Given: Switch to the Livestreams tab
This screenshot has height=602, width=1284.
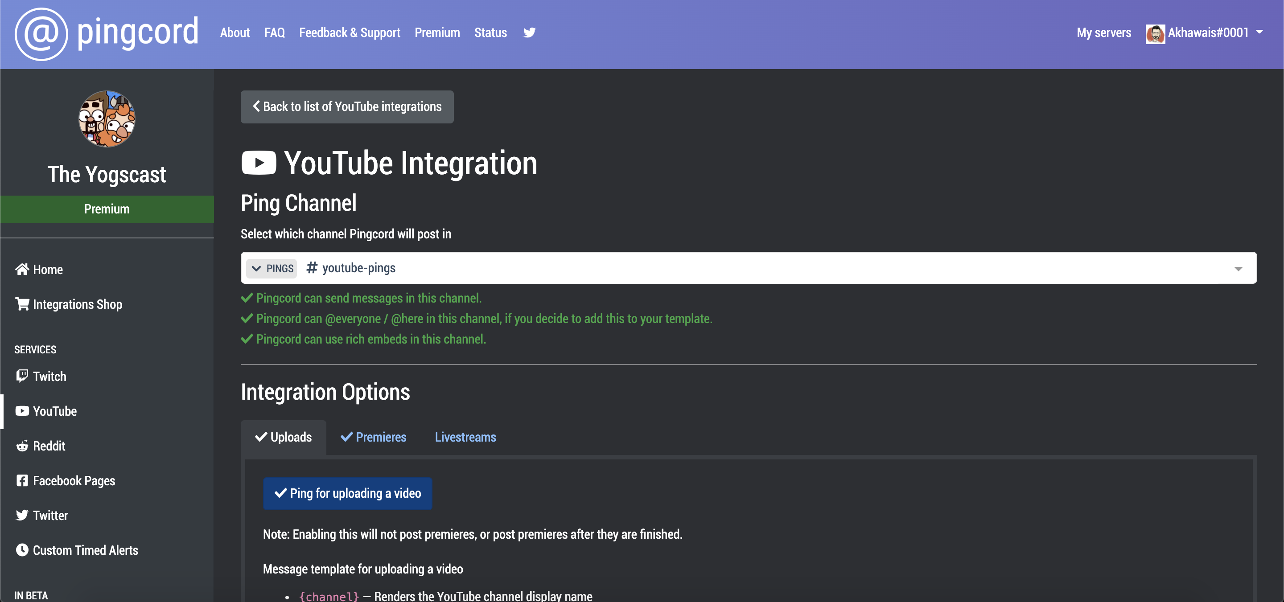Looking at the screenshot, I should [x=465, y=437].
